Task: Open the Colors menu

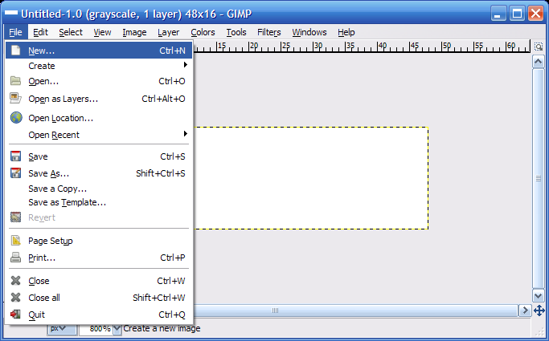Action: pos(203,32)
